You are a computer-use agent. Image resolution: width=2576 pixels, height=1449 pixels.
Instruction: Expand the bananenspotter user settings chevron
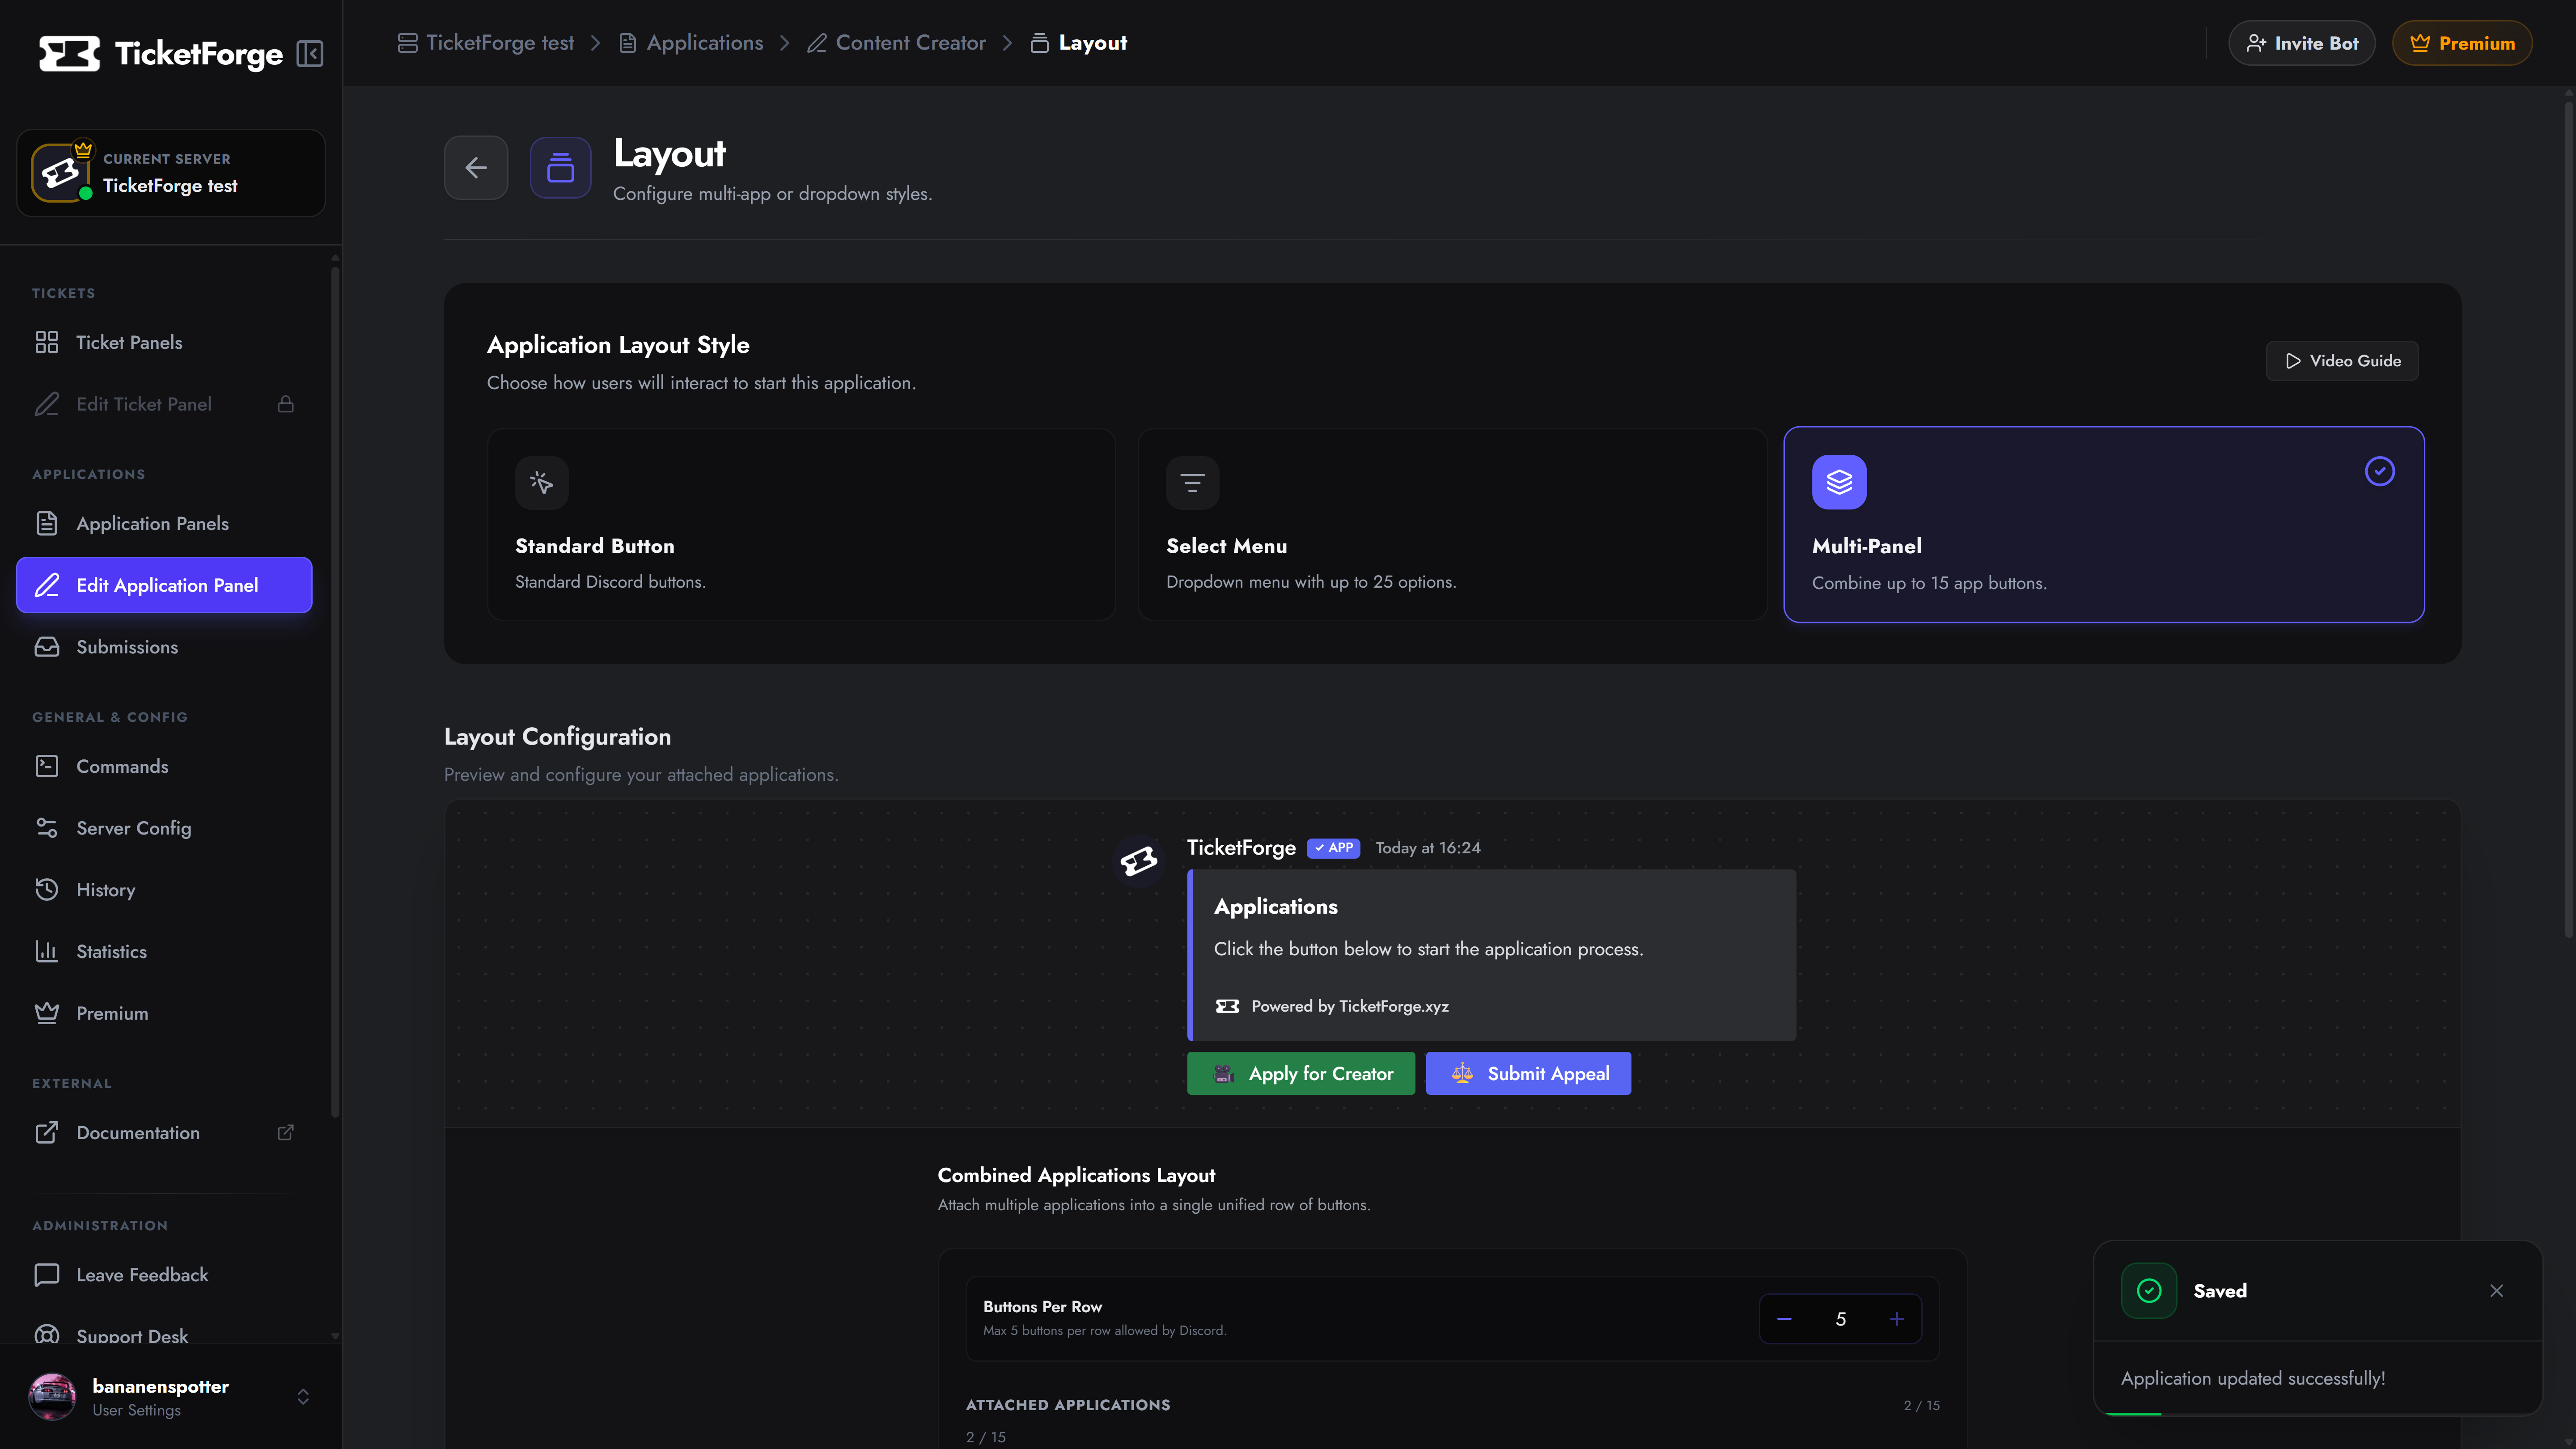tap(303, 1397)
